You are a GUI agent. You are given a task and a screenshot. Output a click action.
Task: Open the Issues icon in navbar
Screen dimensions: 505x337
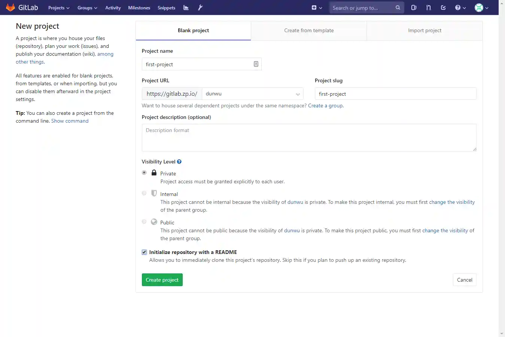tap(414, 7)
